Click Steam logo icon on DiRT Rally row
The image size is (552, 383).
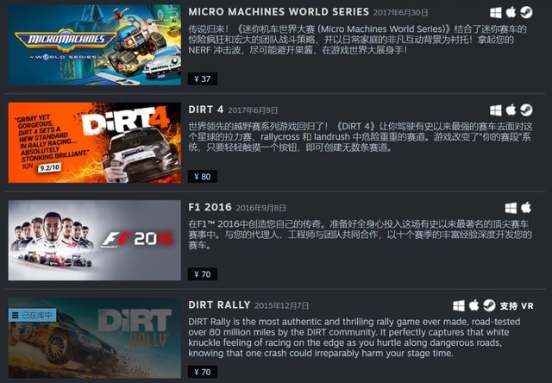tap(489, 305)
